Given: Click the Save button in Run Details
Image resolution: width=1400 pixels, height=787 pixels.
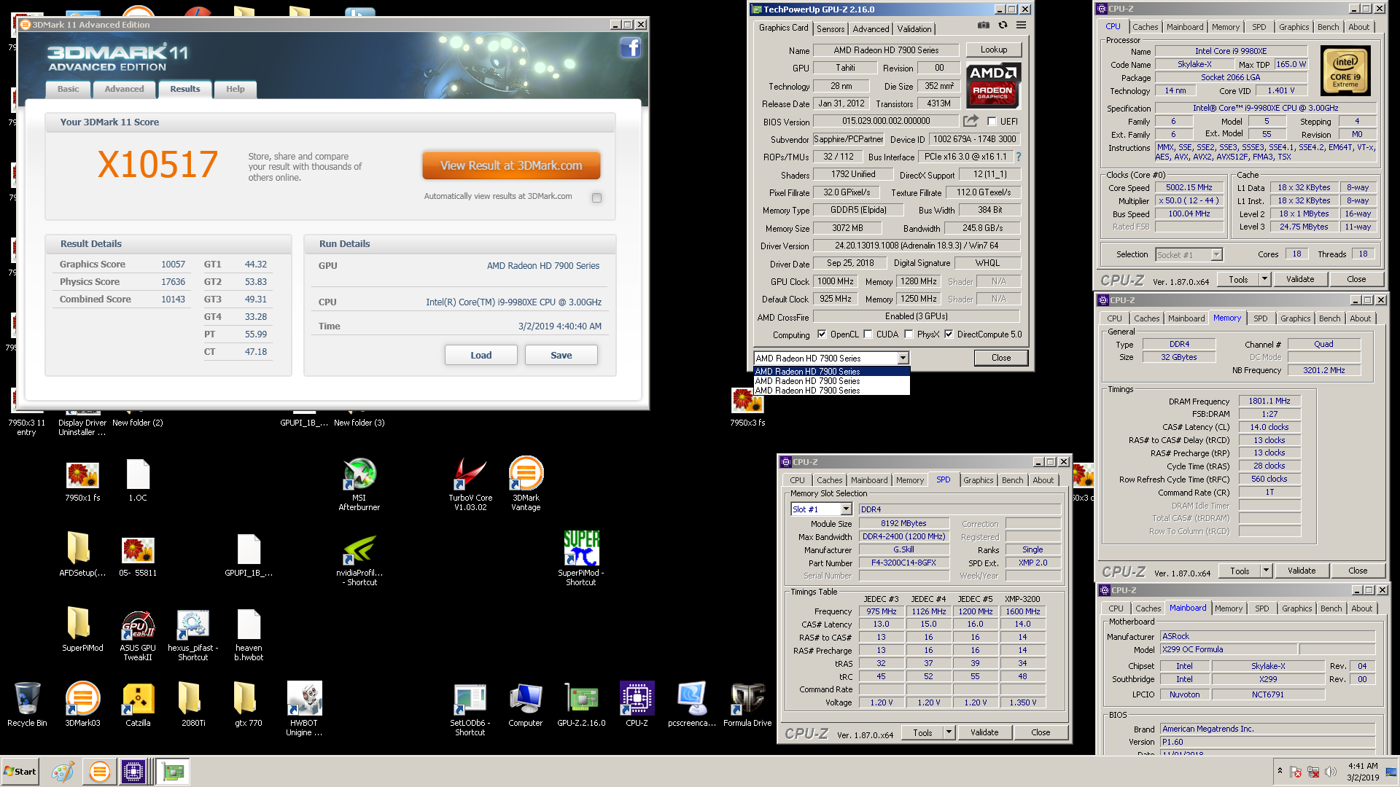Looking at the screenshot, I should coord(561,355).
